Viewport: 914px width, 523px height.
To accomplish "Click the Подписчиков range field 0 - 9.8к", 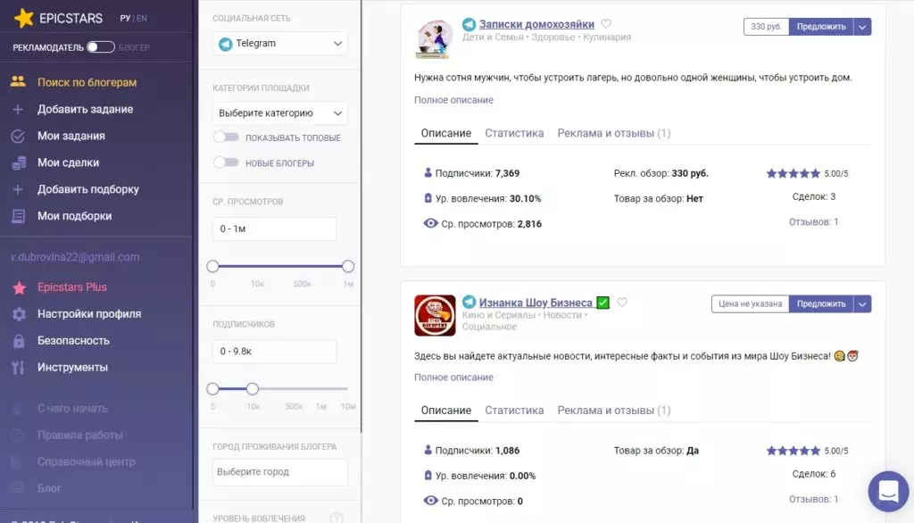I will click(x=274, y=351).
